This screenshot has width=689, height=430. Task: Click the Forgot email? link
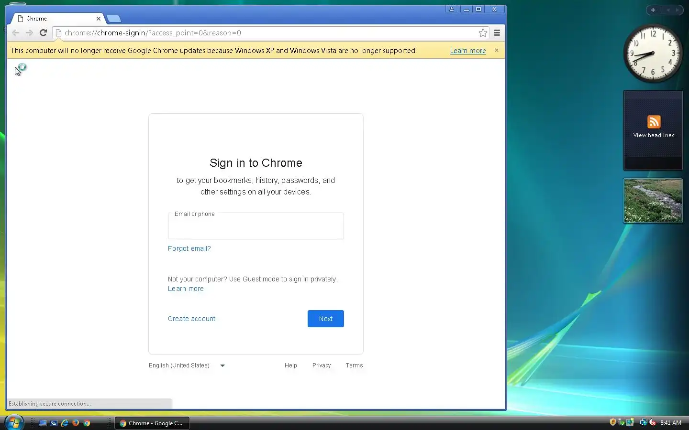point(189,248)
